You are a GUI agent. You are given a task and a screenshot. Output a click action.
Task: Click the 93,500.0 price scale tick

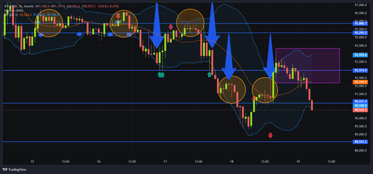pos(360,62)
